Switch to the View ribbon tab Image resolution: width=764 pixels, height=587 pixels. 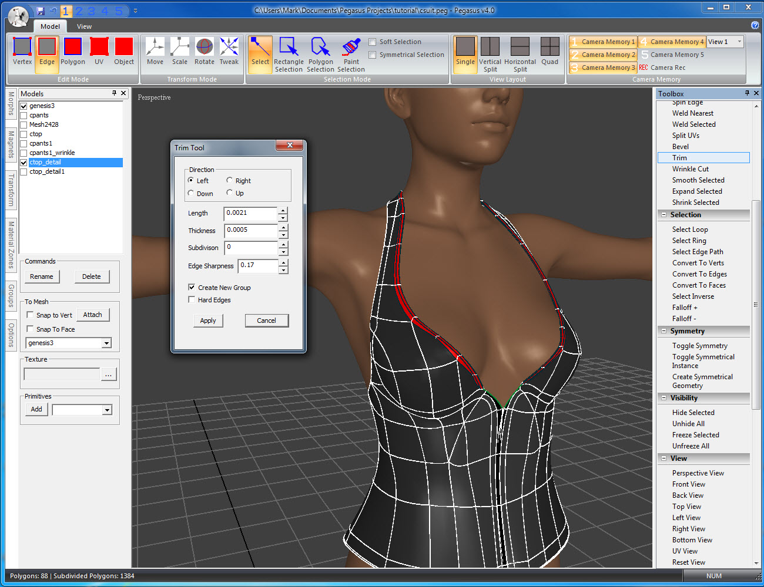pos(84,26)
